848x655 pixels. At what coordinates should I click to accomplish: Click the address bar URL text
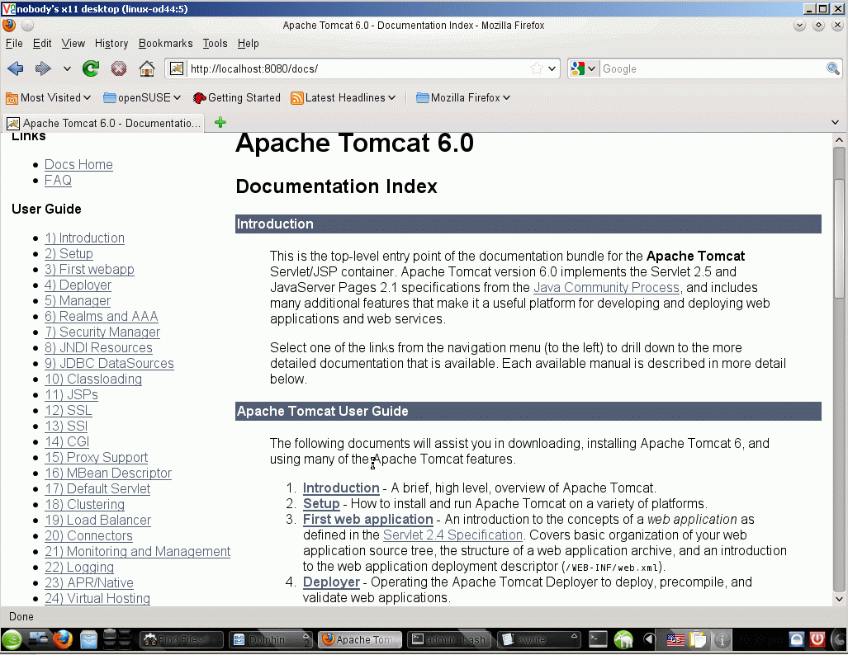[x=254, y=68]
